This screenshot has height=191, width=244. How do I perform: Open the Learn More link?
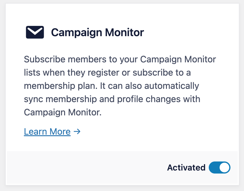pos(47,132)
